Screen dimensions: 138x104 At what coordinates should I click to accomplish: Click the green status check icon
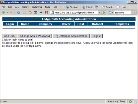click(130, 101)
